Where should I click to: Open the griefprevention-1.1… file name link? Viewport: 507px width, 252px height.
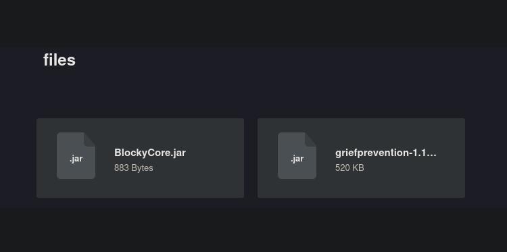tap(386, 153)
